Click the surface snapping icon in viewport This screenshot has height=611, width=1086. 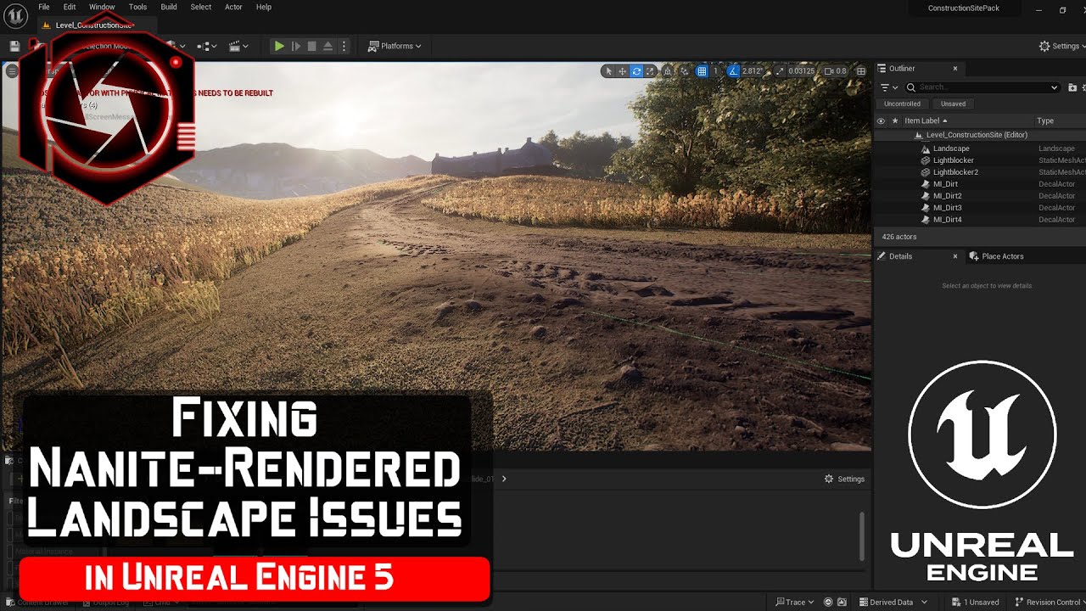coord(684,71)
